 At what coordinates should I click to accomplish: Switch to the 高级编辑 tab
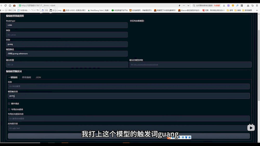pyautogui.click(x=27, y=77)
